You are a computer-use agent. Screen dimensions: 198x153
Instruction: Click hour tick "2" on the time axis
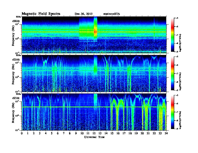point(34,133)
